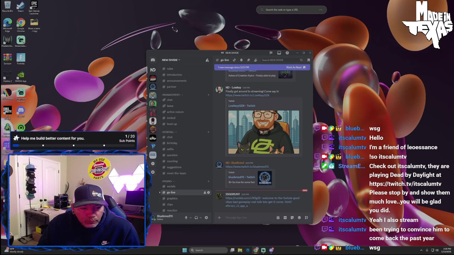454x255 pixels.
Task: Open NEW DIVIDE server dropdown menu
Action: [x=171, y=60]
